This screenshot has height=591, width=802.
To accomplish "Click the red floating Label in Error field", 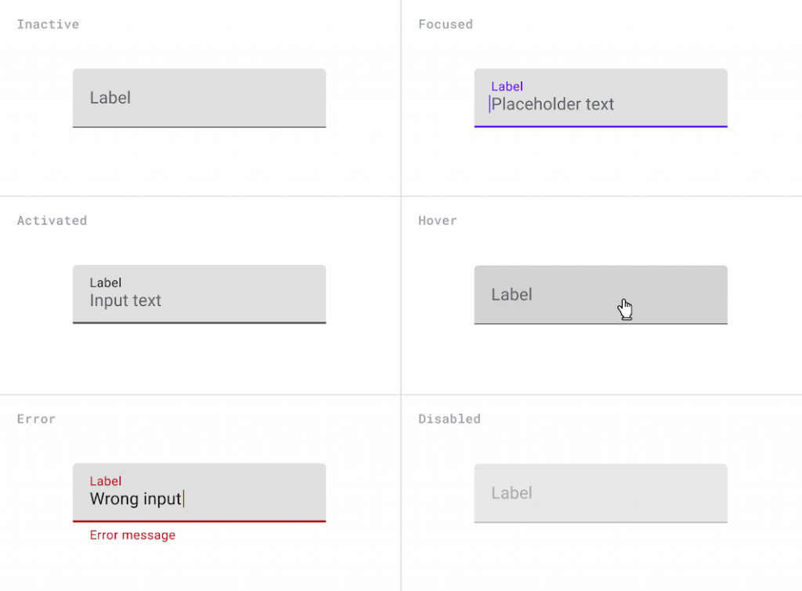I will [x=106, y=481].
